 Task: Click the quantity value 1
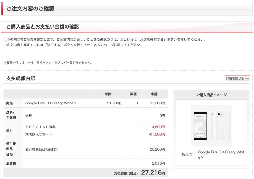137,103
